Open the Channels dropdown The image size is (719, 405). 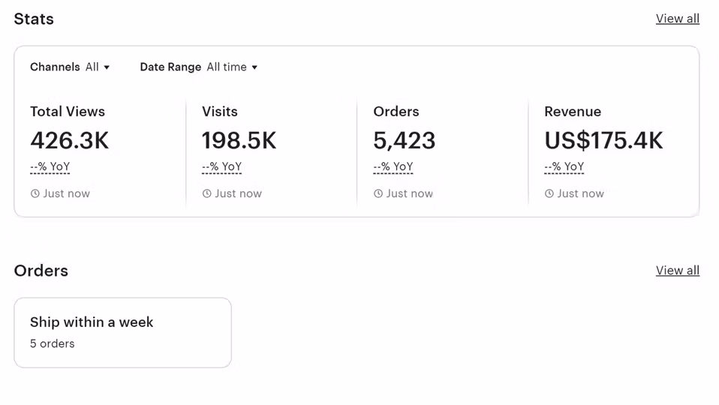point(70,67)
